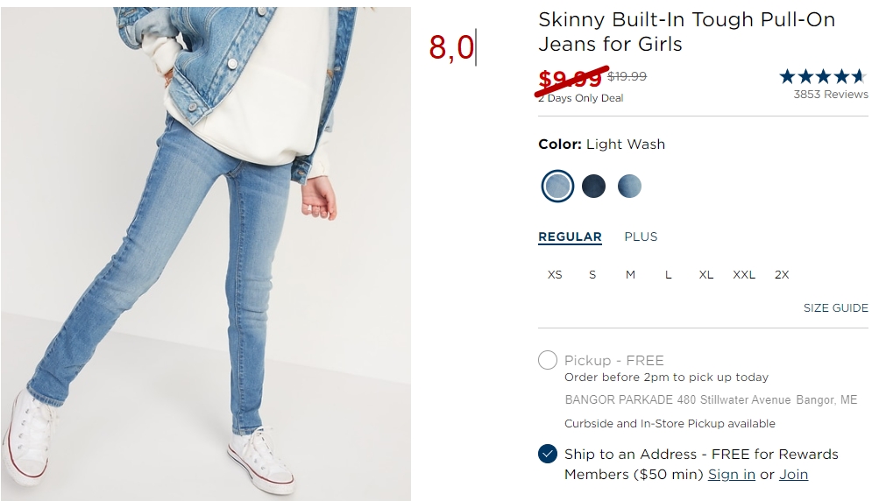
Task: Choose size M
Action: [630, 275]
